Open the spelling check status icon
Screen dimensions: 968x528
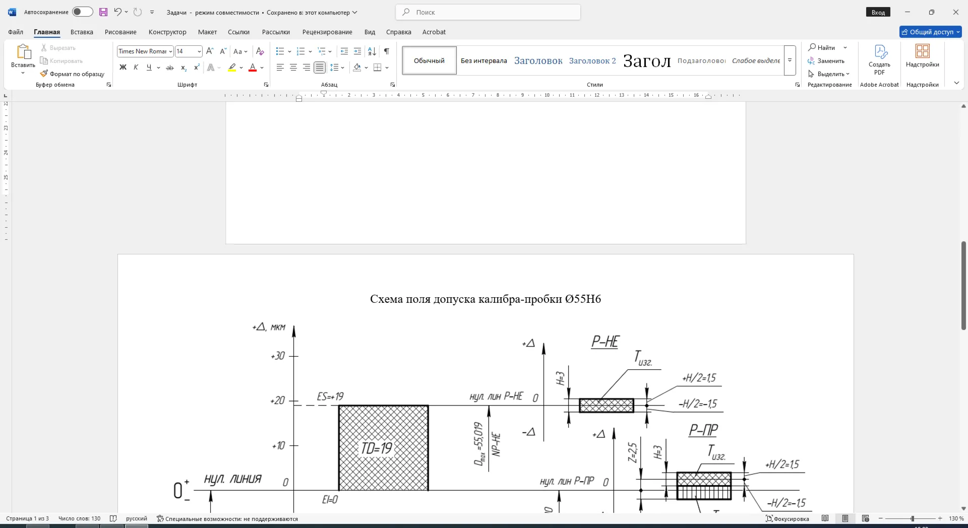[x=113, y=518]
